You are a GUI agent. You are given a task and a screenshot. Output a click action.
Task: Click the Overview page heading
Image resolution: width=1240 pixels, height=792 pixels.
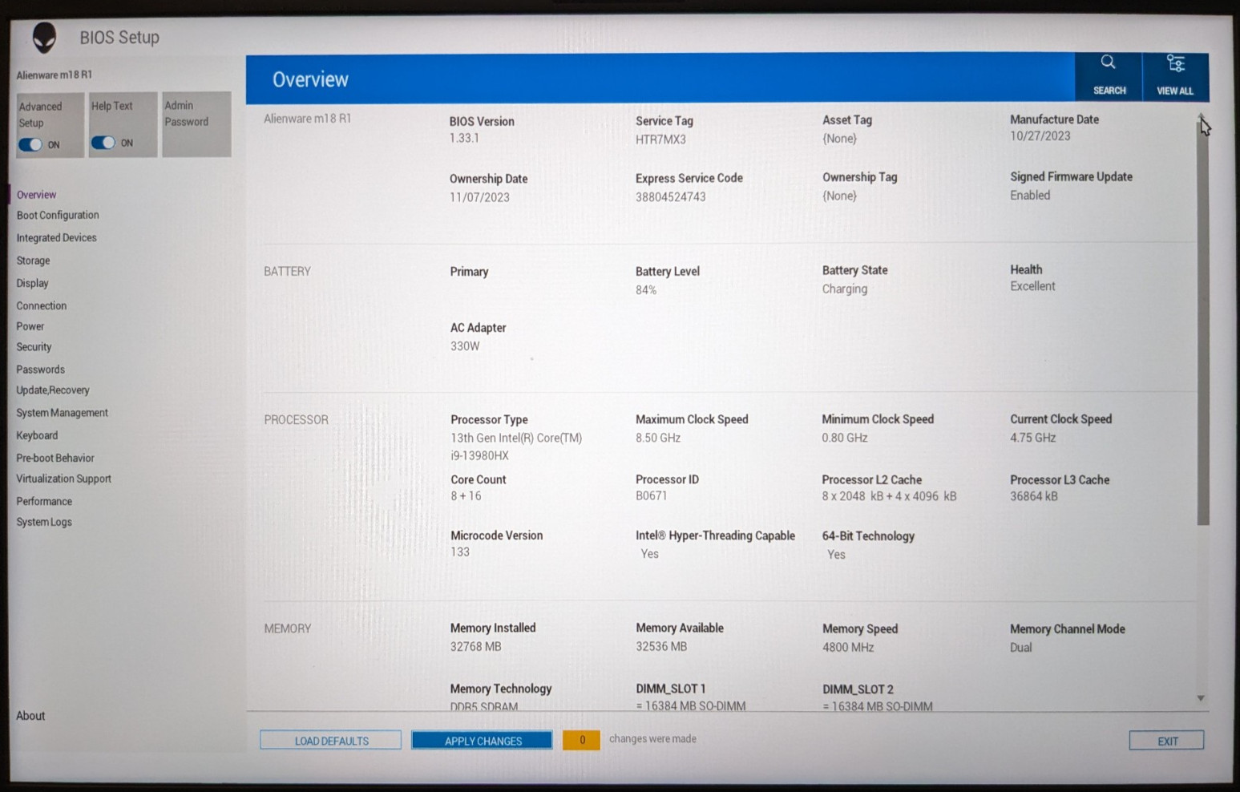pyautogui.click(x=310, y=79)
